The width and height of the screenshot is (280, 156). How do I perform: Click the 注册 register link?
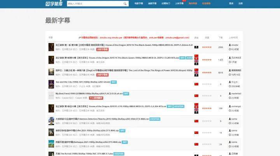[240, 3]
